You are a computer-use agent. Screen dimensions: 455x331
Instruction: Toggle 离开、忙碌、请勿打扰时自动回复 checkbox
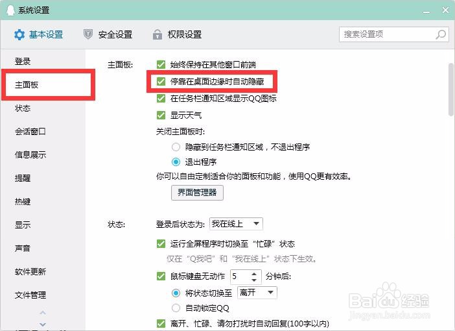tap(161, 323)
